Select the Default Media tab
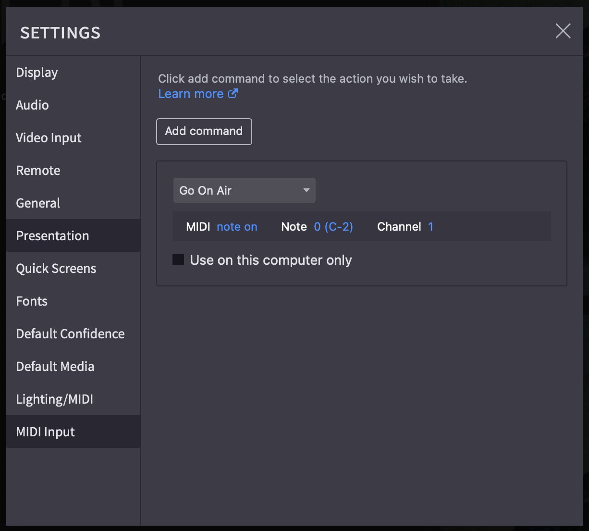 pos(73,367)
